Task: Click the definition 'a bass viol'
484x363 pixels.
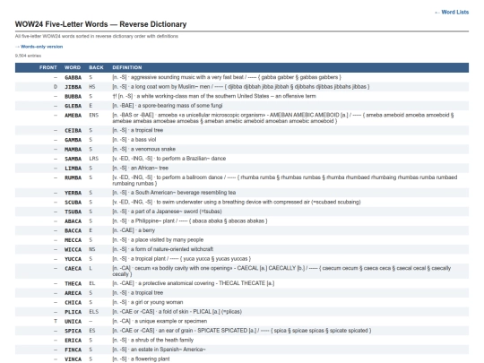Action: [x=143, y=140]
